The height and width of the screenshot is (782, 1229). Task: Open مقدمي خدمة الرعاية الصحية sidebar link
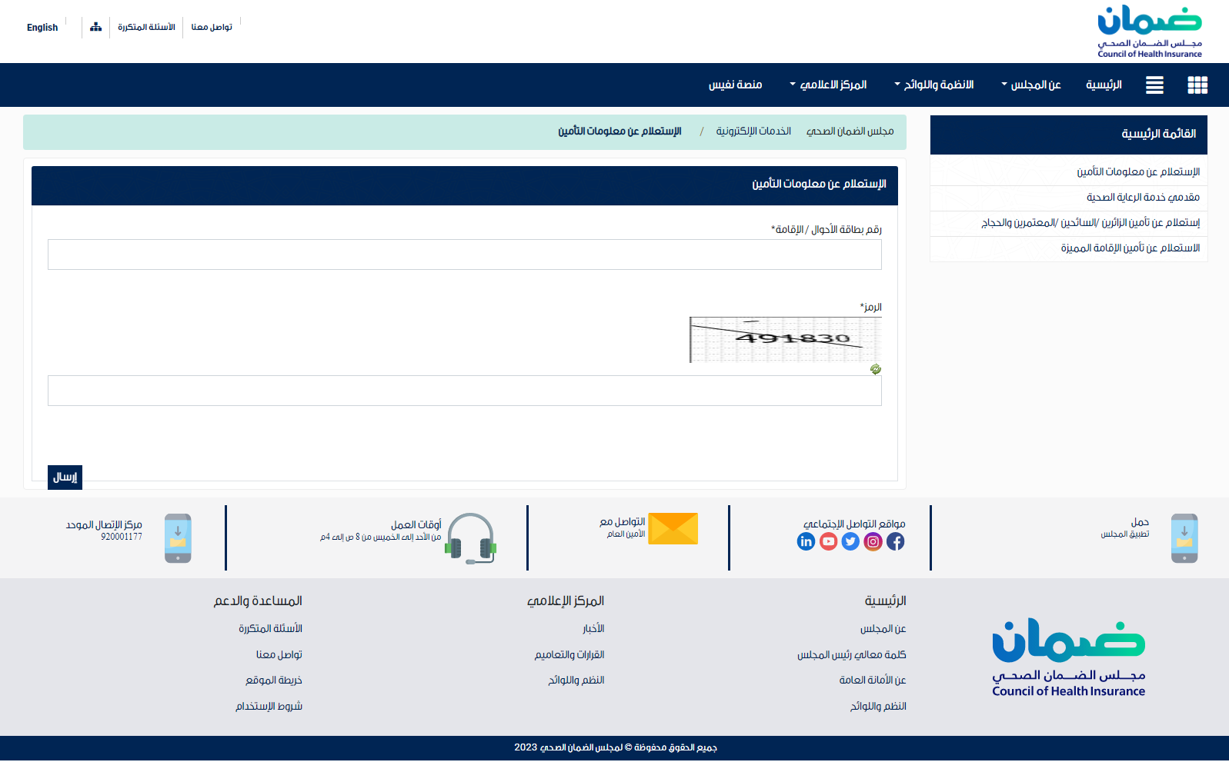point(1142,198)
